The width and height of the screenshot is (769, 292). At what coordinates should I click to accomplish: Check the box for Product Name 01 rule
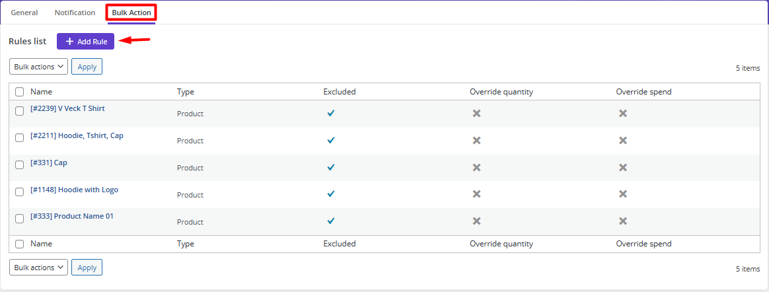20,219
